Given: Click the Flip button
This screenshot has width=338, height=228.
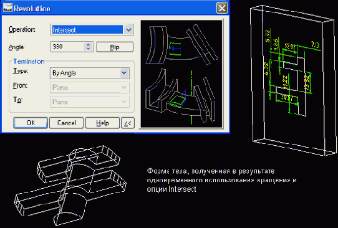Looking at the screenshot, I should (115, 47).
